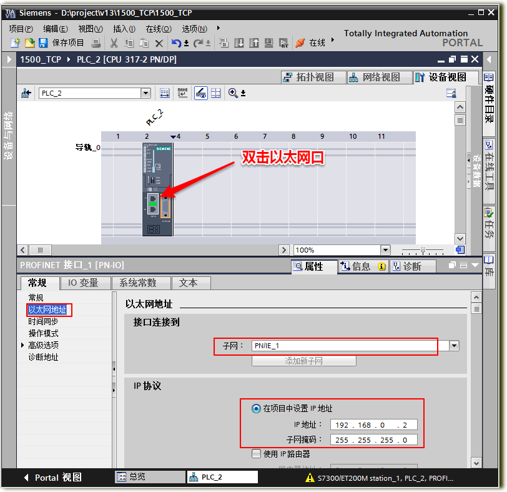Open the zoom options dropdown arrow
Image resolution: width=507 pixels, height=492 pixels.
pos(243,94)
